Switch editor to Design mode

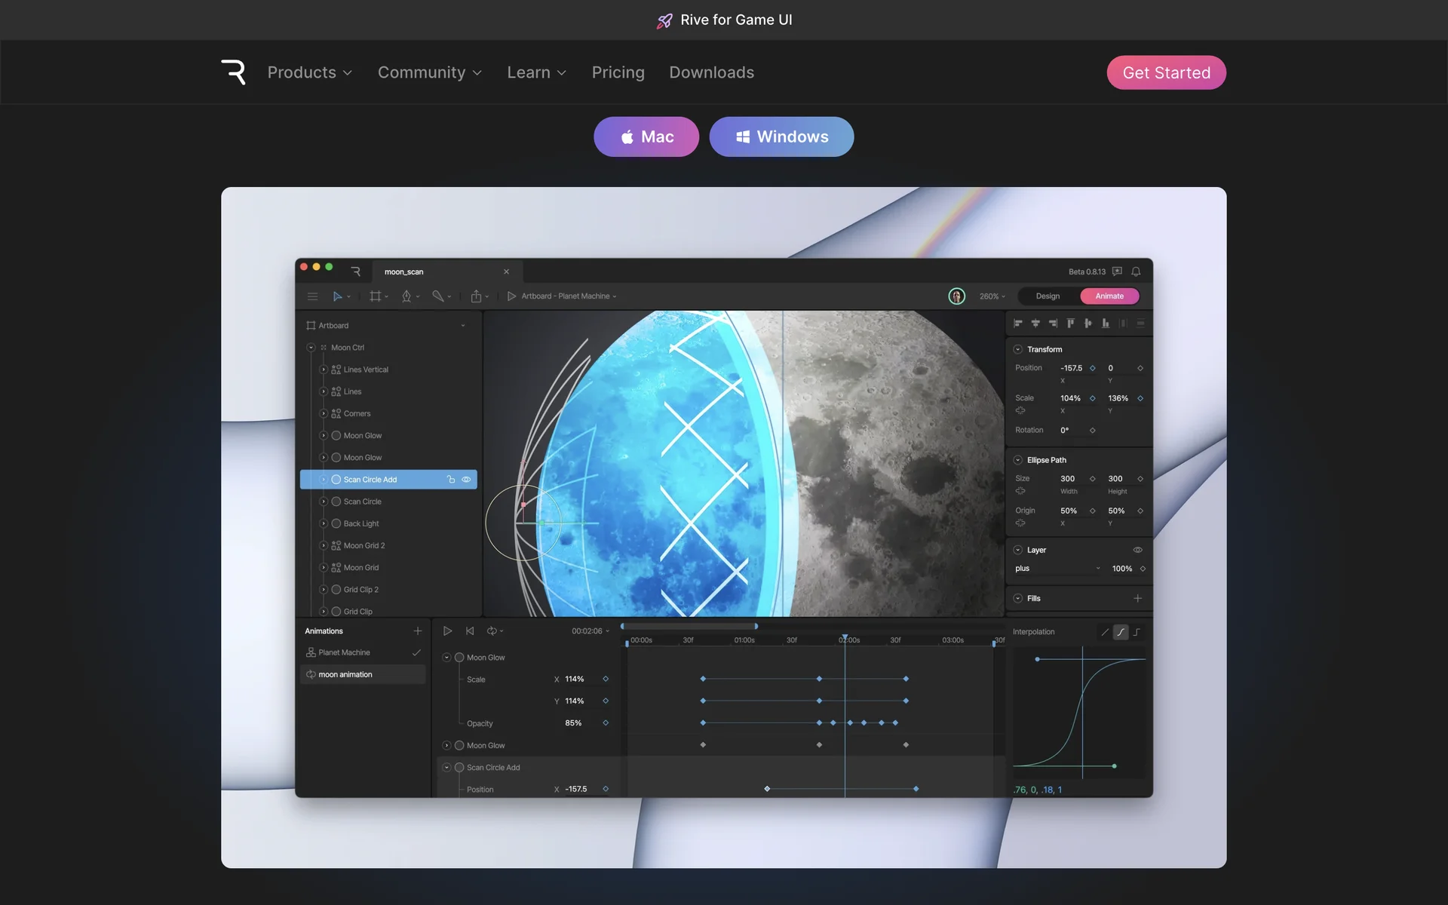tap(1048, 296)
